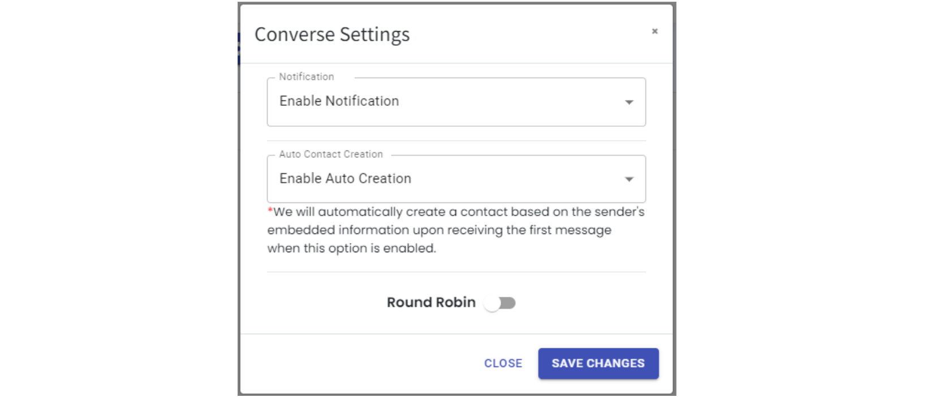Click the Round Robin toggle's grey track
The width and height of the screenshot is (952, 397).
pyautogui.click(x=509, y=303)
